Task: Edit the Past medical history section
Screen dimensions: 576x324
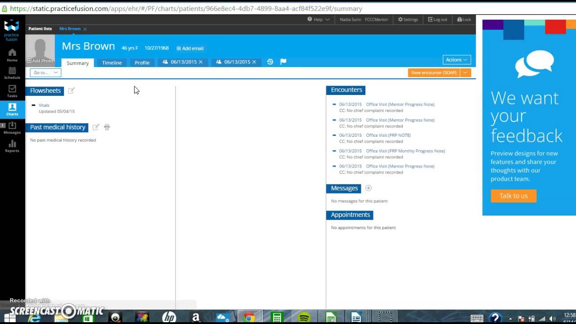Action: 95,127
